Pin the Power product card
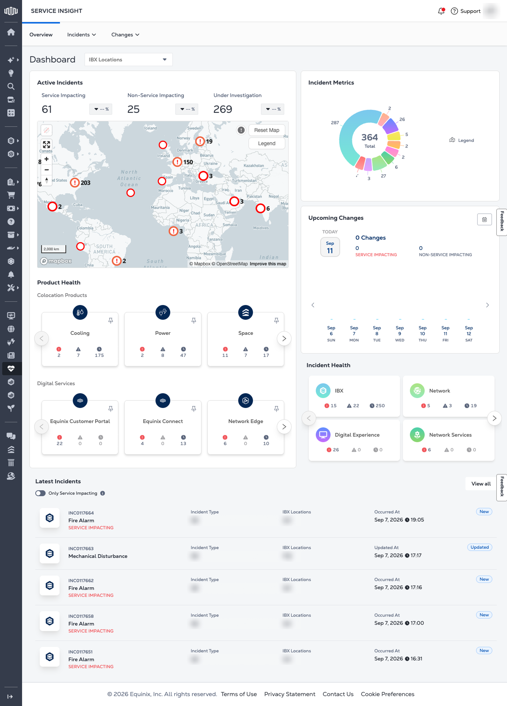 pos(194,320)
